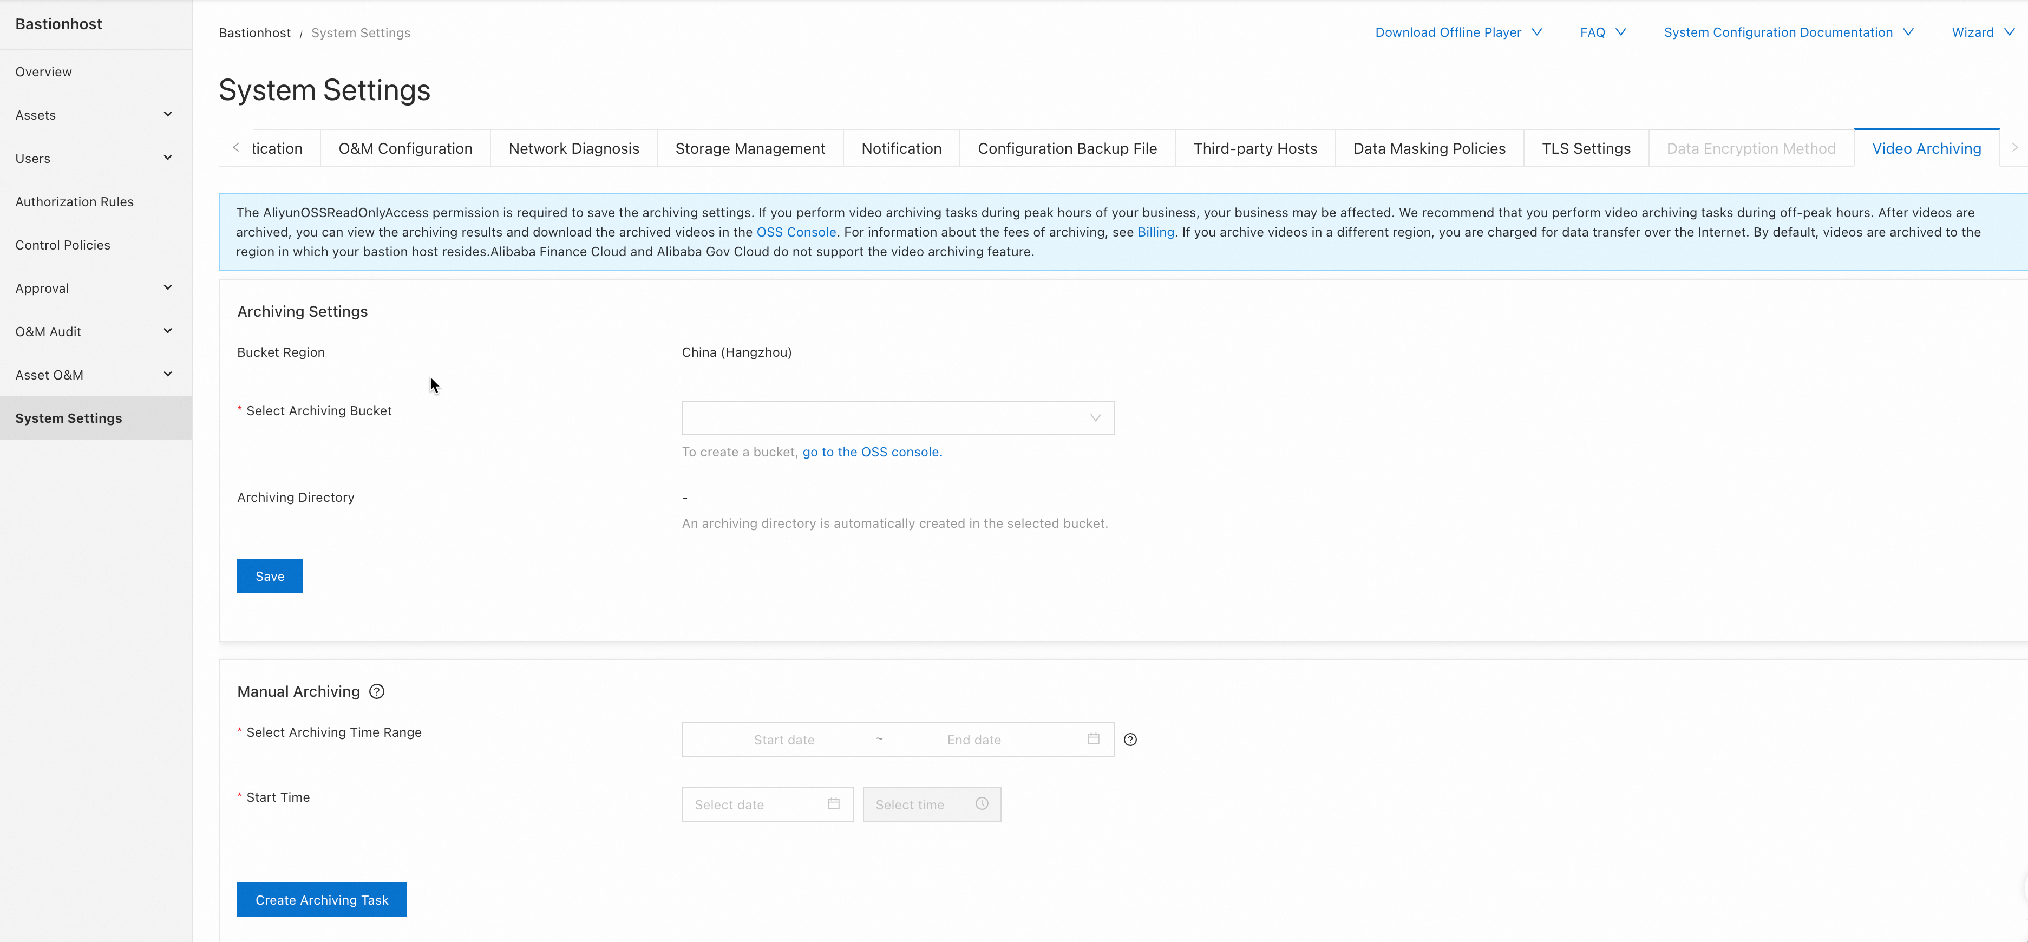Click help icon beside archiving time range
2028x942 pixels.
click(1130, 739)
